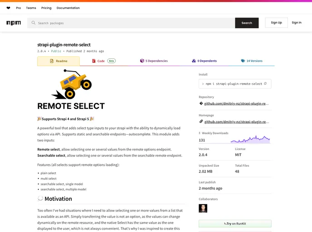
Task: Switch to the Code tab
Action: click(x=104, y=61)
